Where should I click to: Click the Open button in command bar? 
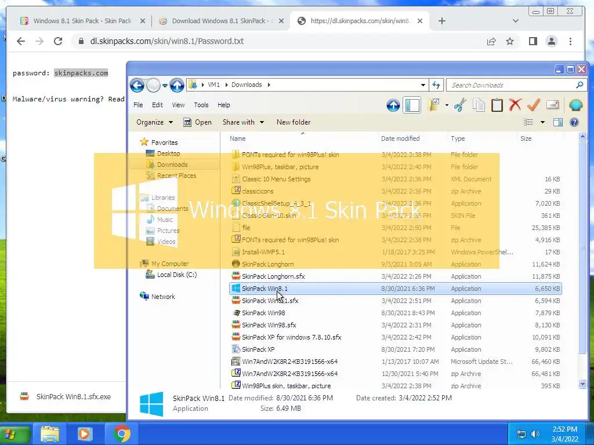coord(197,122)
